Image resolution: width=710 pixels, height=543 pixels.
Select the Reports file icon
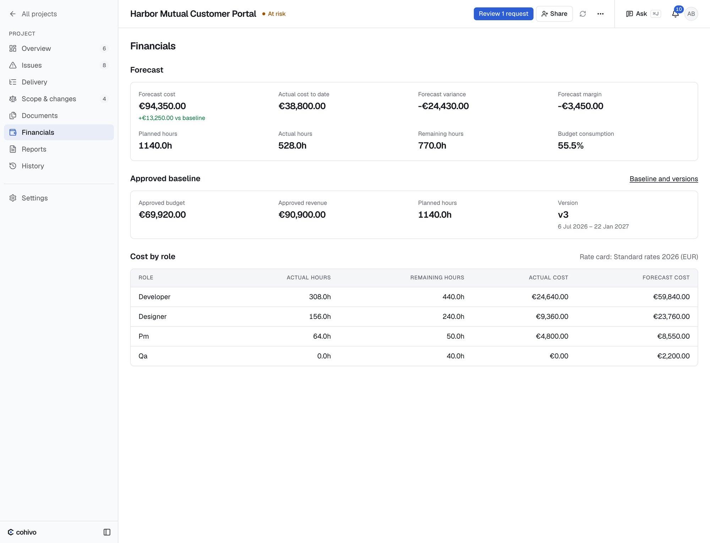click(x=13, y=149)
